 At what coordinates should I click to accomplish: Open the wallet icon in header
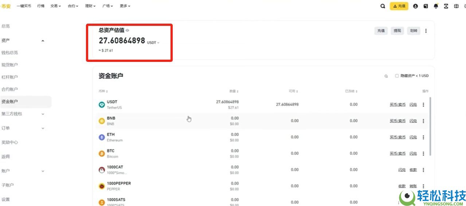coord(426,6)
